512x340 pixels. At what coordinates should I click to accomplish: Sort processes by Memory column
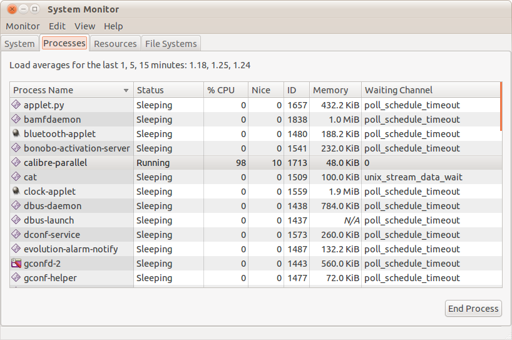330,90
